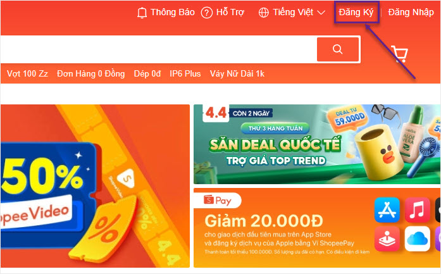Click the magnifier search button
Image resolution: width=441 pixels, height=274 pixels.
(x=338, y=49)
